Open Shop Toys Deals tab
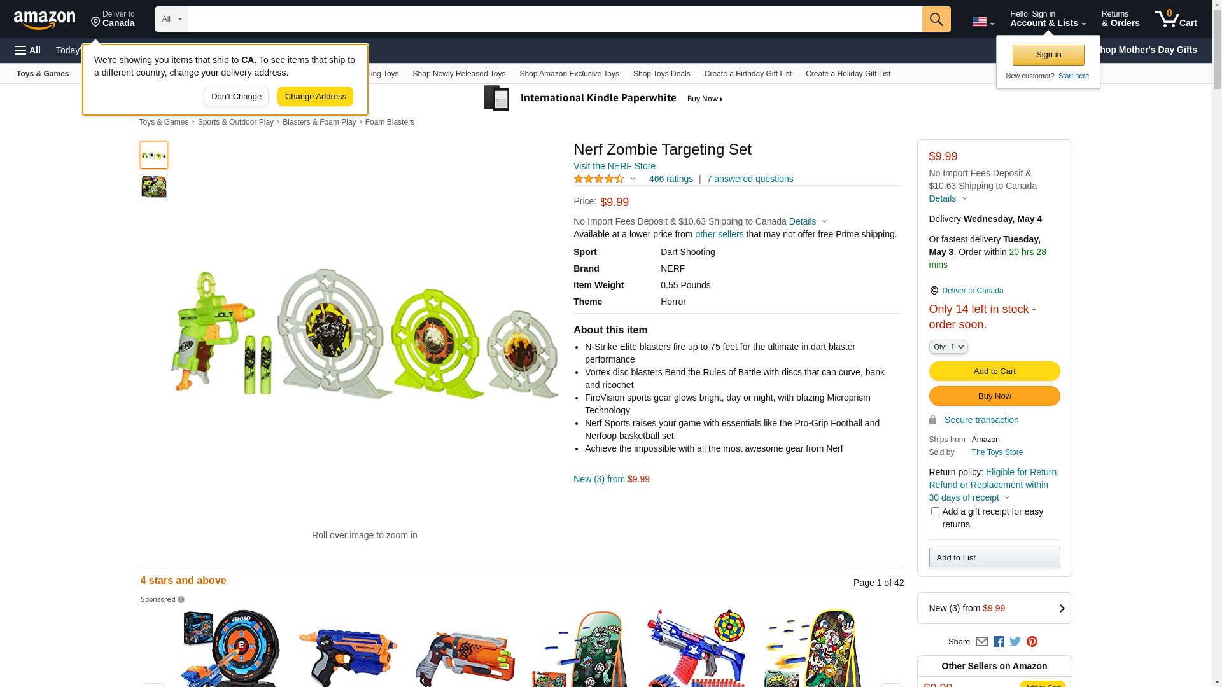This screenshot has height=687, width=1222. point(661,74)
